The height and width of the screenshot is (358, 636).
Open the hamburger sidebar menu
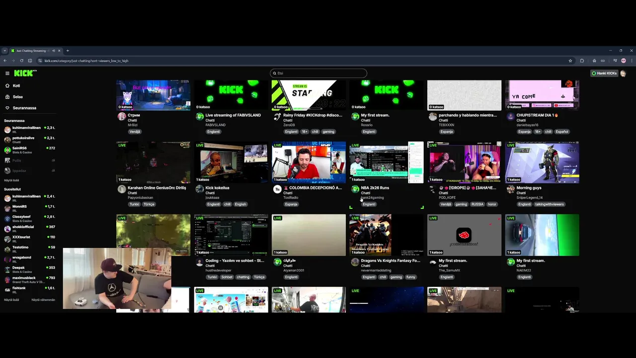point(7,73)
